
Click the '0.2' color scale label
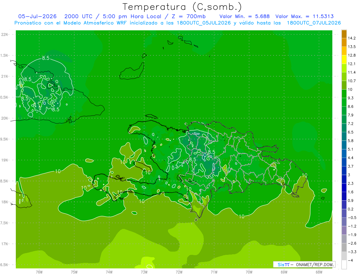[x=351, y=209]
